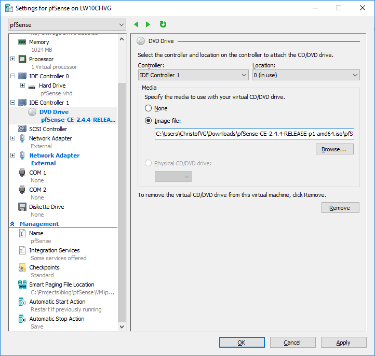375x356 pixels.
Task: Select the Processor chip icon
Action: click(x=22, y=59)
